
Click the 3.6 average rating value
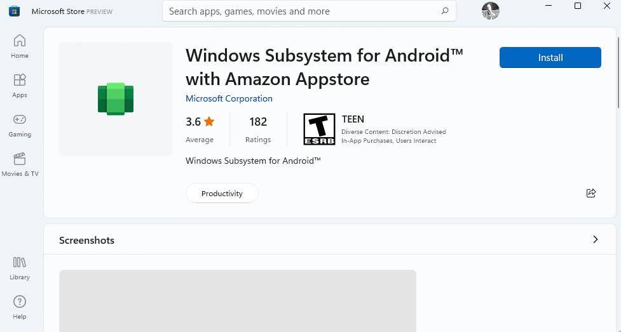(x=193, y=121)
